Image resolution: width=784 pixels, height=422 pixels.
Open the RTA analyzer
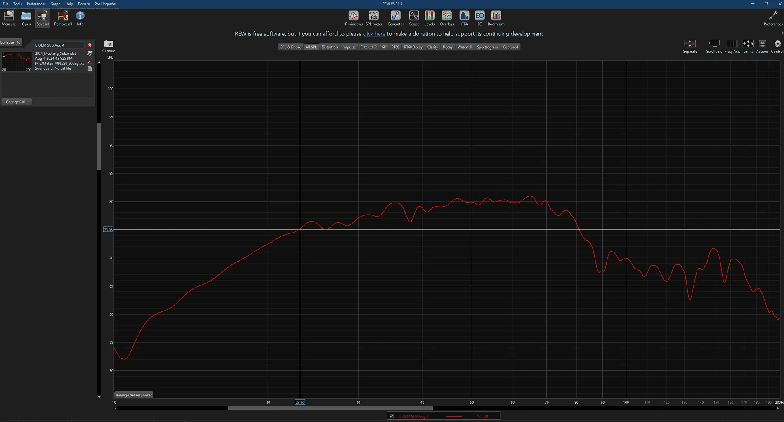464,18
